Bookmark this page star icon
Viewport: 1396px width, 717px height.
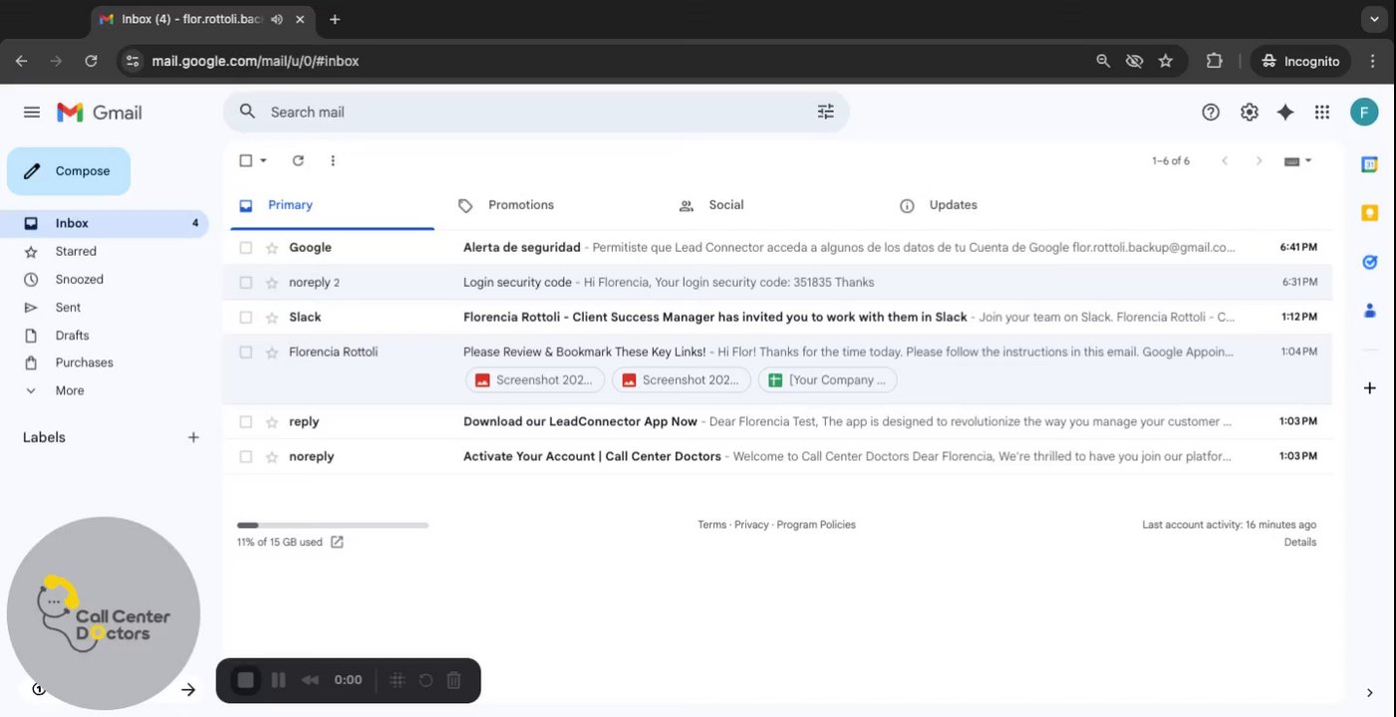(1165, 61)
